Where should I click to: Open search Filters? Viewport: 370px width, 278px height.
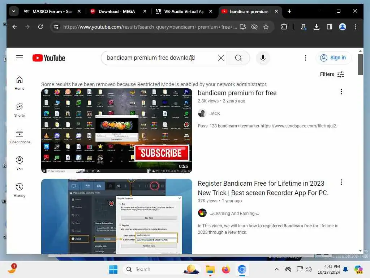(332, 74)
